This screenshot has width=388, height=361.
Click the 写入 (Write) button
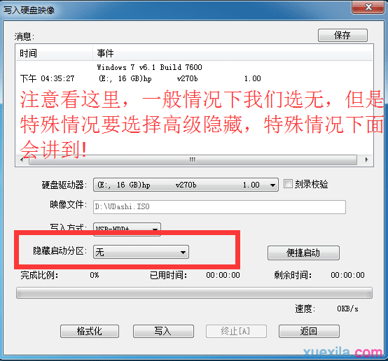[x=163, y=331]
